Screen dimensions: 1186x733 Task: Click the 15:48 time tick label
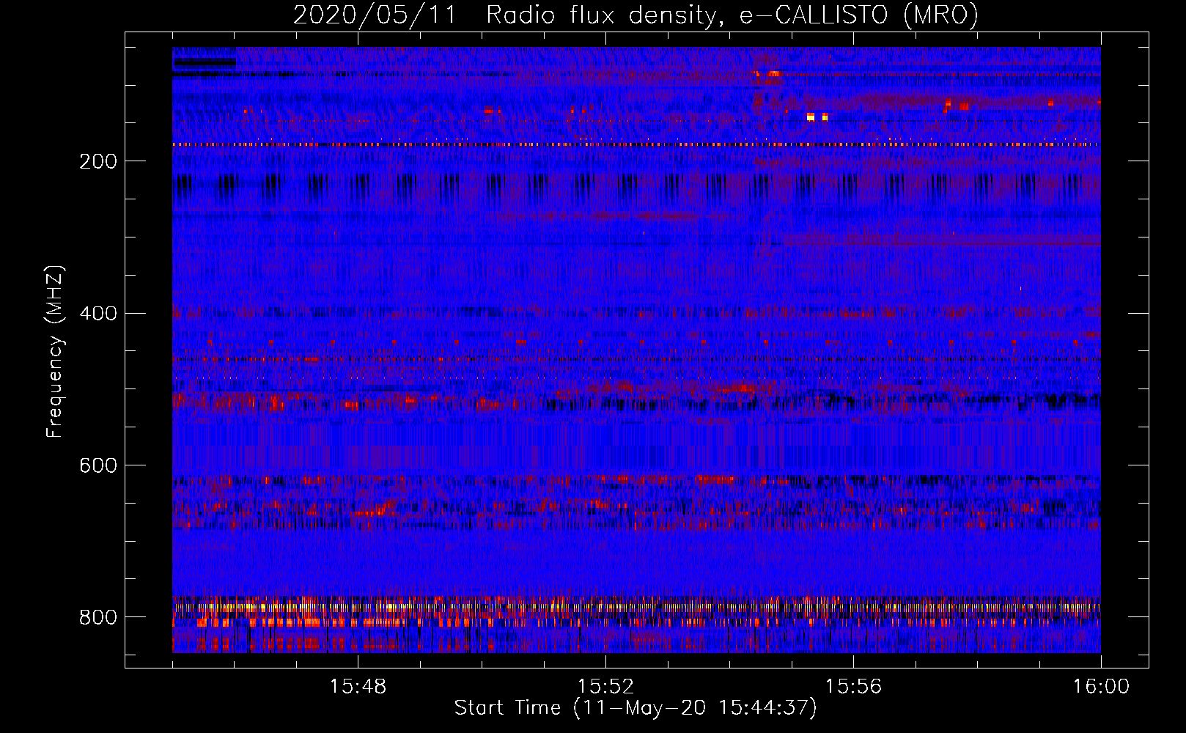click(x=358, y=687)
